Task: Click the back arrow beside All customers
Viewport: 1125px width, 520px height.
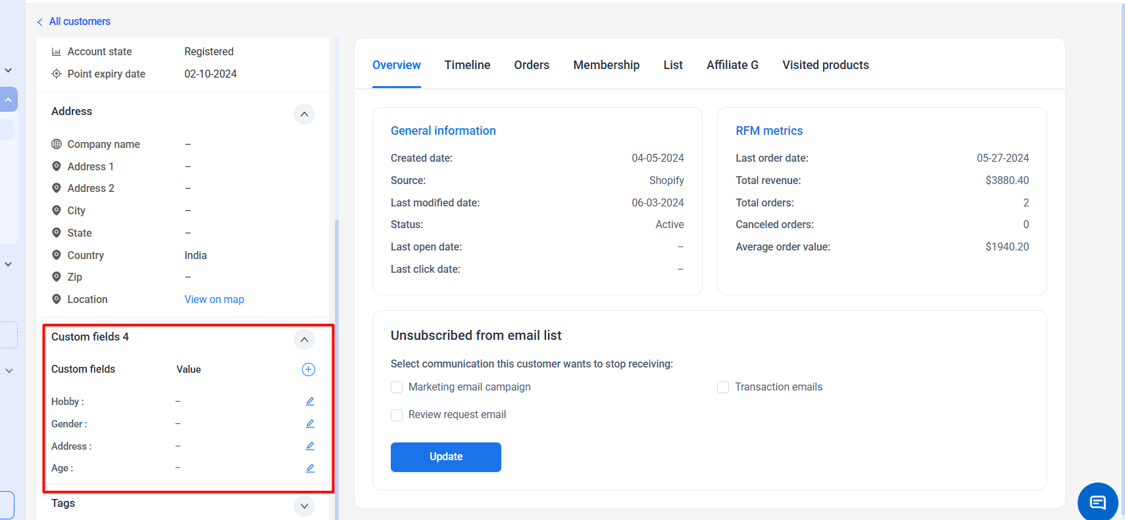Action: (40, 22)
